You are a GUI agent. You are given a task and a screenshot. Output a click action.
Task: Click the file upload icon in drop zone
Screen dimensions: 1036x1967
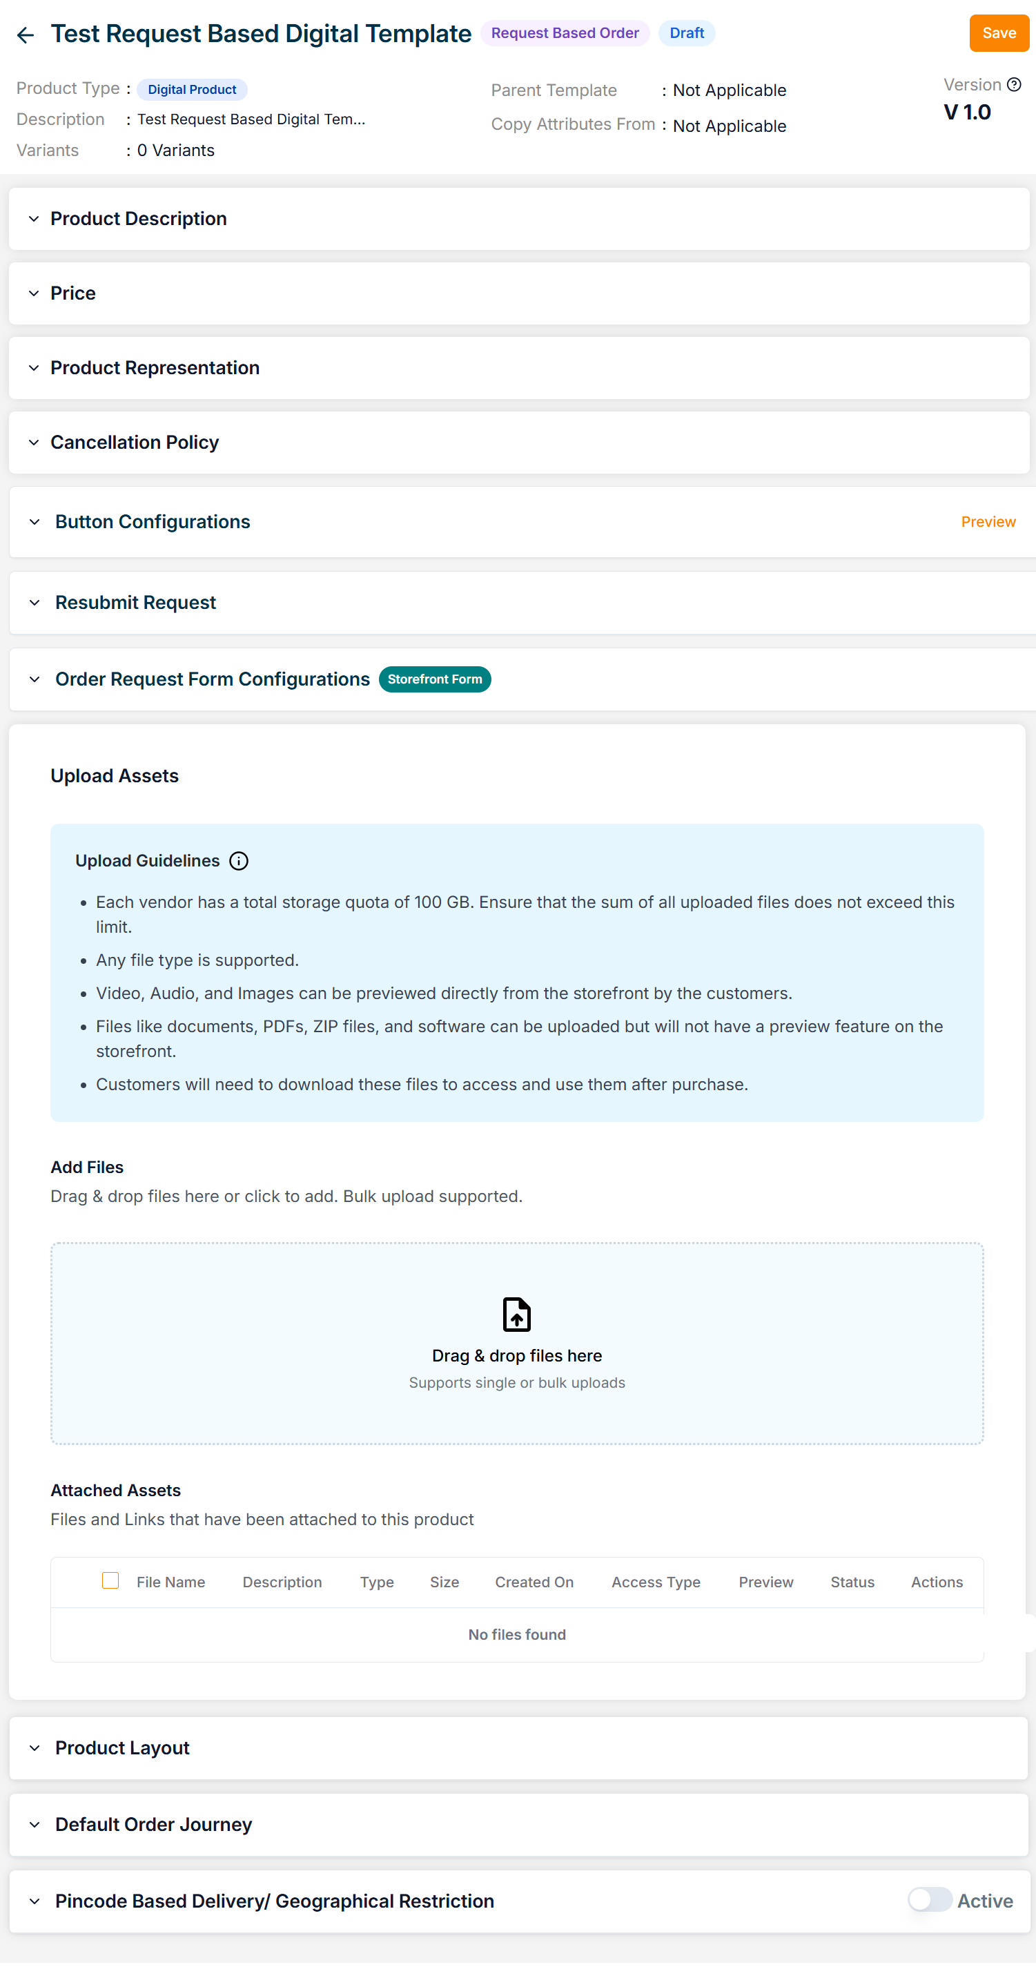coord(517,1313)
